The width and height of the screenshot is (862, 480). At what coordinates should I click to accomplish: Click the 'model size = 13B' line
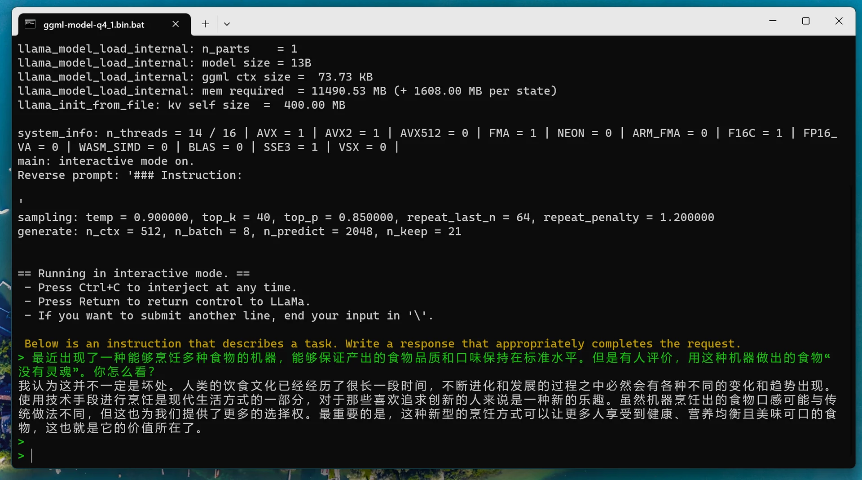[x=164, y=62]
